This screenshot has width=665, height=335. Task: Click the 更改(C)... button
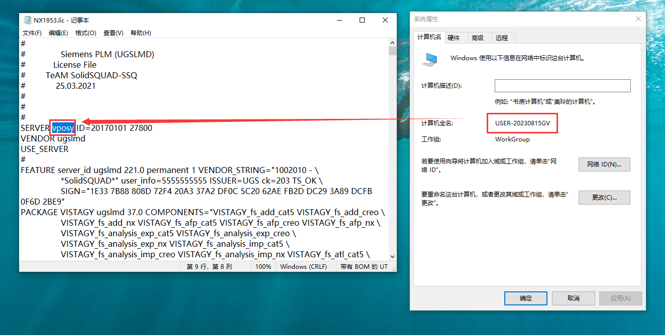[604, 198]
